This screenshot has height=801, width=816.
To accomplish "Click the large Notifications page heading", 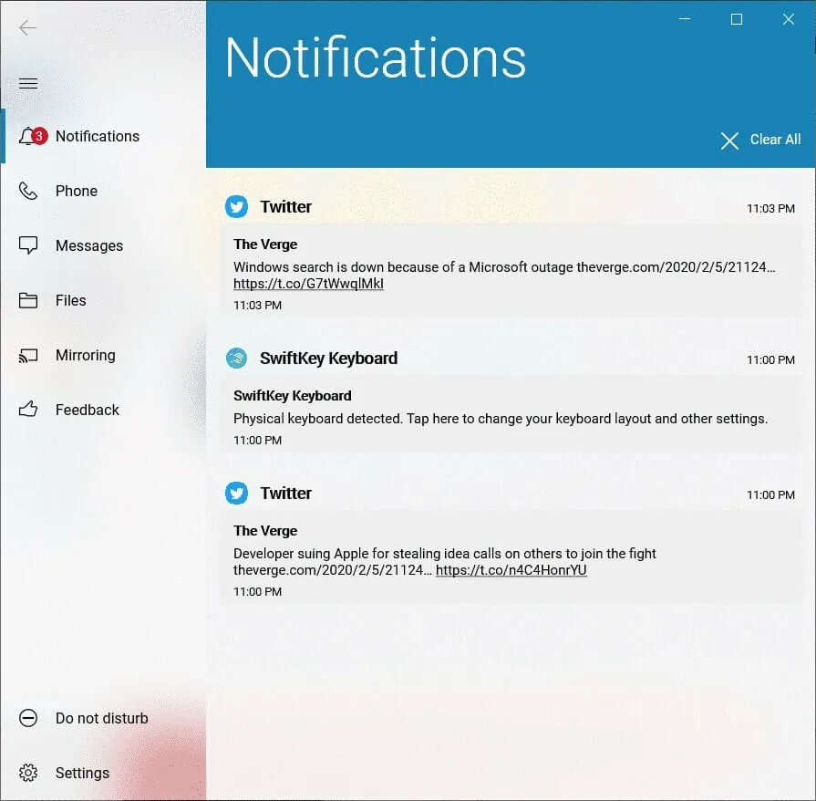I will click(x=376, y=57).
